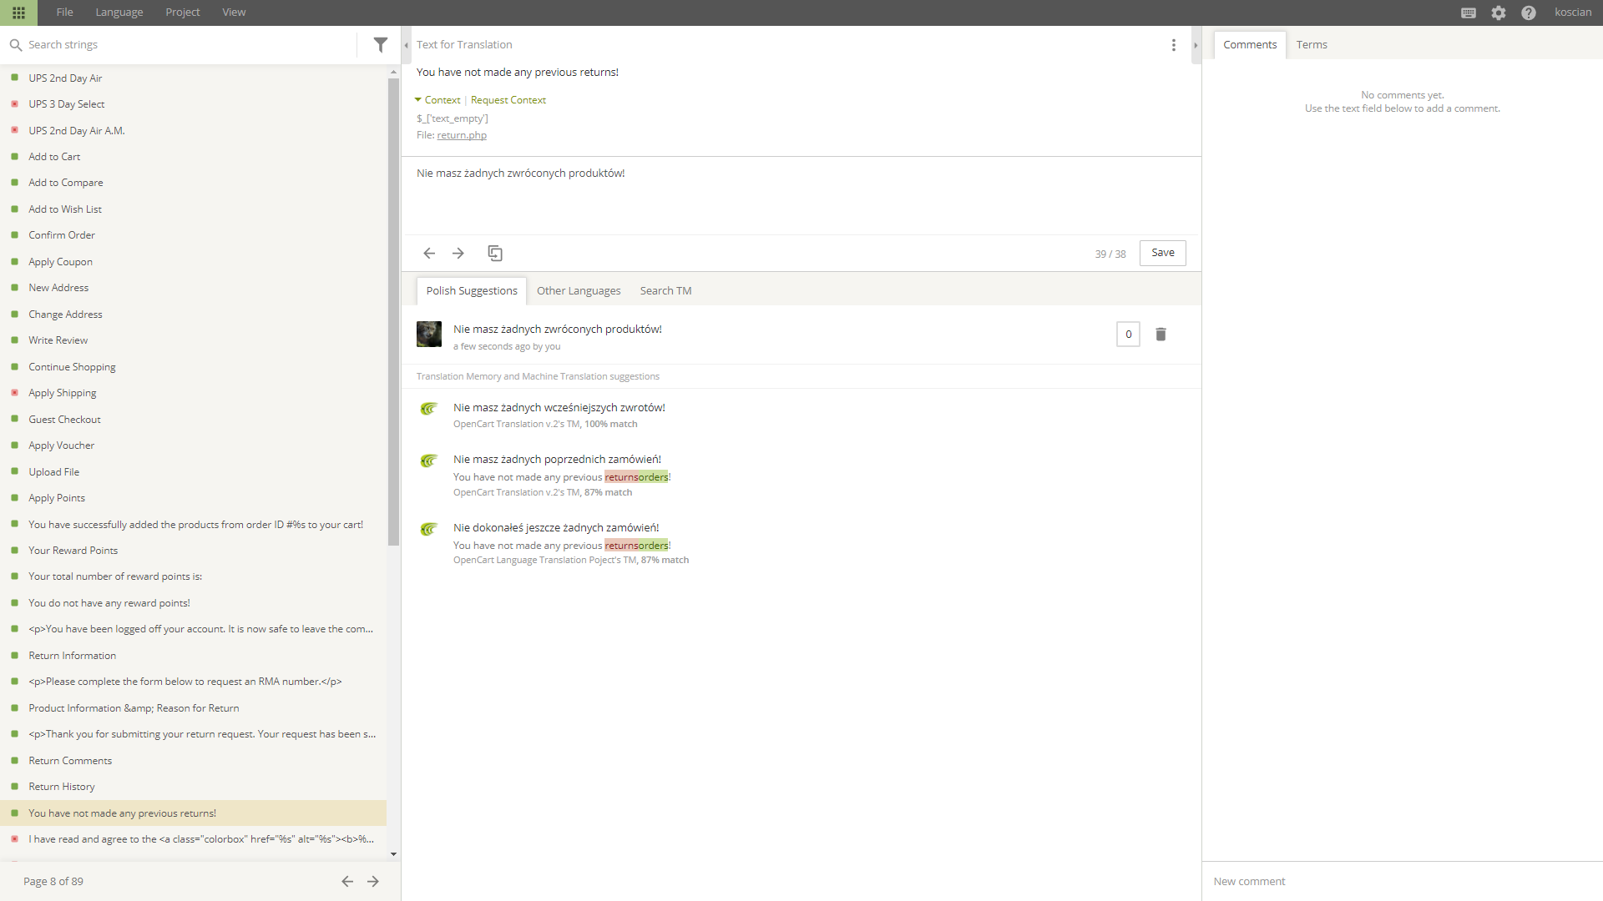This screenshot has width=1603, height=901.
Task: Open keyboard shortcuts icon
Action: [1469, 13]
